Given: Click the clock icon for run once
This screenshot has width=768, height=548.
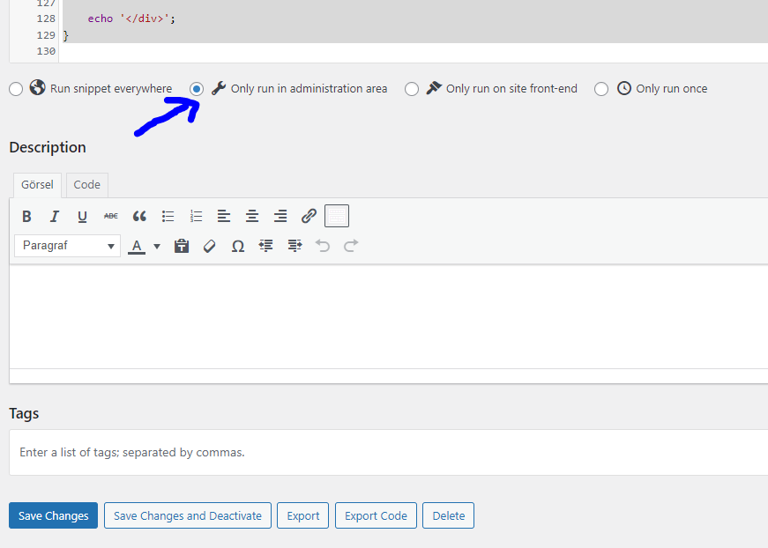Looking at the screenshot, I should [x=624, y=88].
